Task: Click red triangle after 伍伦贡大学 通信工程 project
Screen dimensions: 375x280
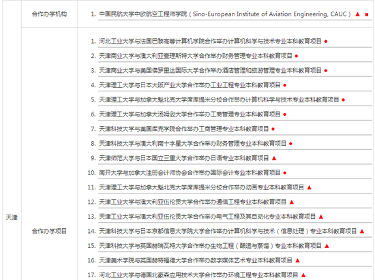Action: point(292,202)
